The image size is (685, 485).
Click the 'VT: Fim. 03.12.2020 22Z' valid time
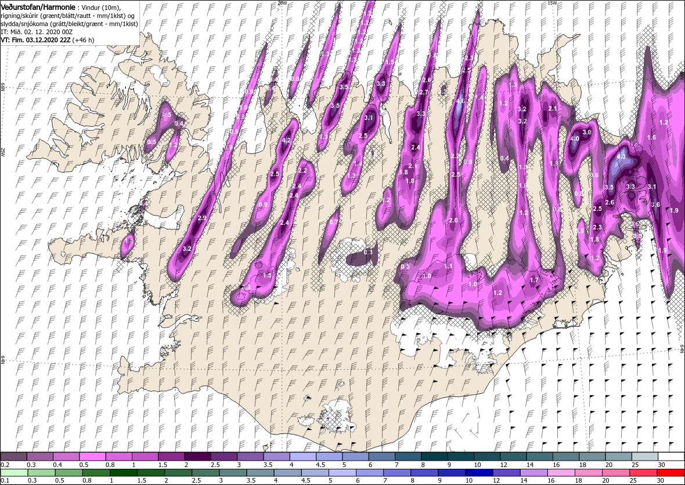coord(35,39)
